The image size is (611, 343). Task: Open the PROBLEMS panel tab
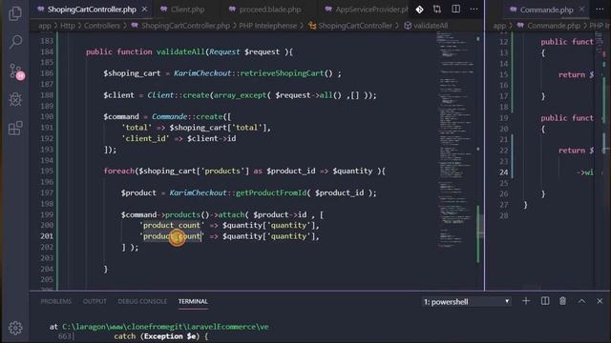click(x=56, y=301)
